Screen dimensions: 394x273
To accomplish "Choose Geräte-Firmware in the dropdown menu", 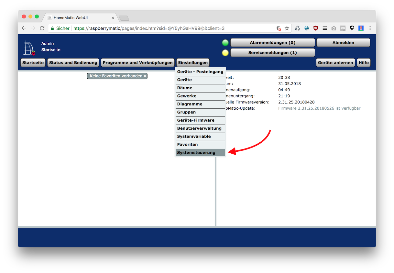I will click(x=200, y=120).
